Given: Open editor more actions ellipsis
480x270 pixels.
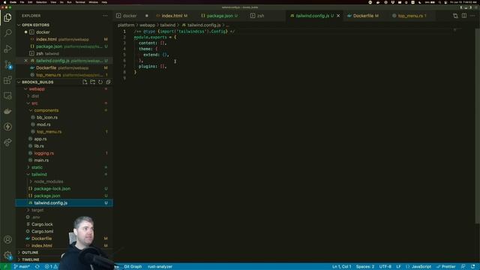Looking at the screenshot, I should coord(472,16).
